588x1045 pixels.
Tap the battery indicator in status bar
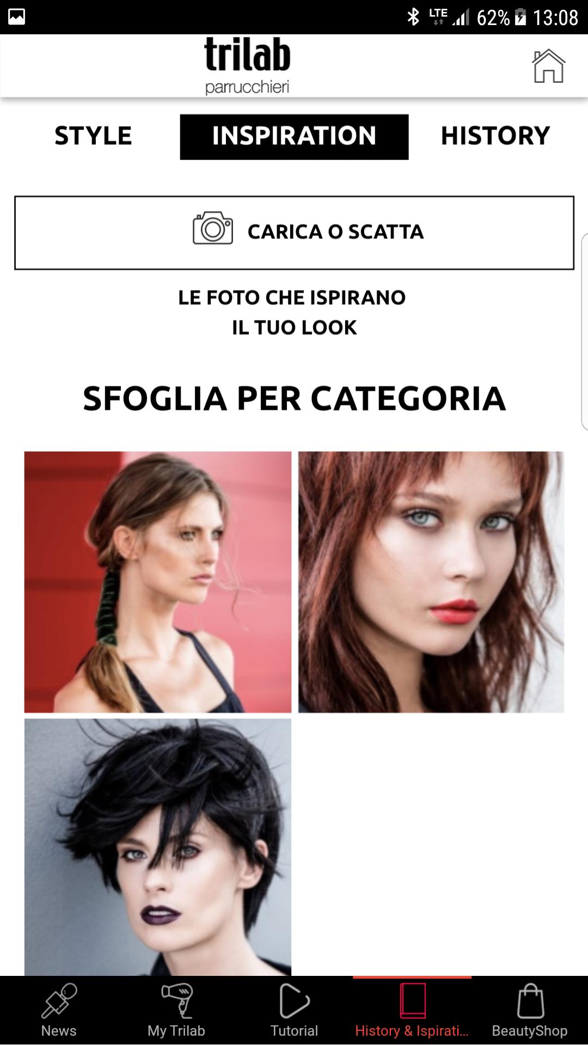520,17
